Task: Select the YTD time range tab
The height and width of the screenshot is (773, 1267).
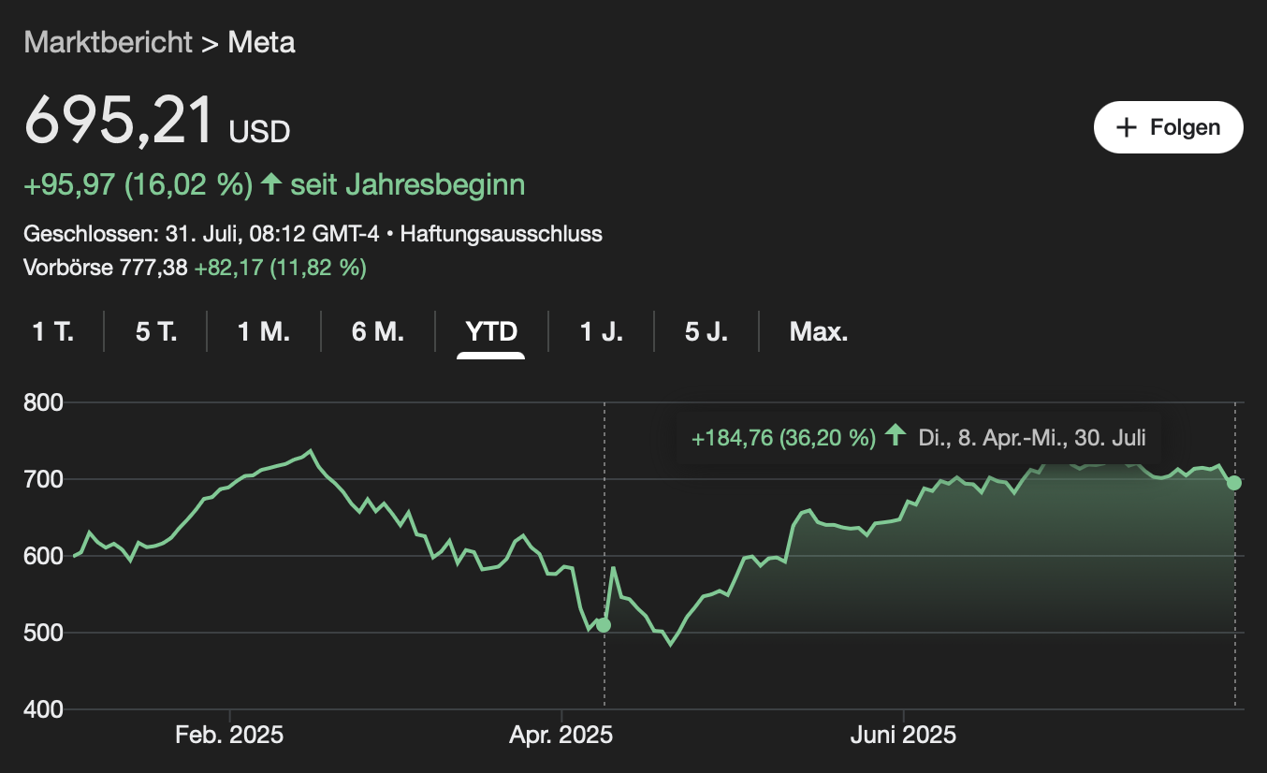Action: point(491,331)
